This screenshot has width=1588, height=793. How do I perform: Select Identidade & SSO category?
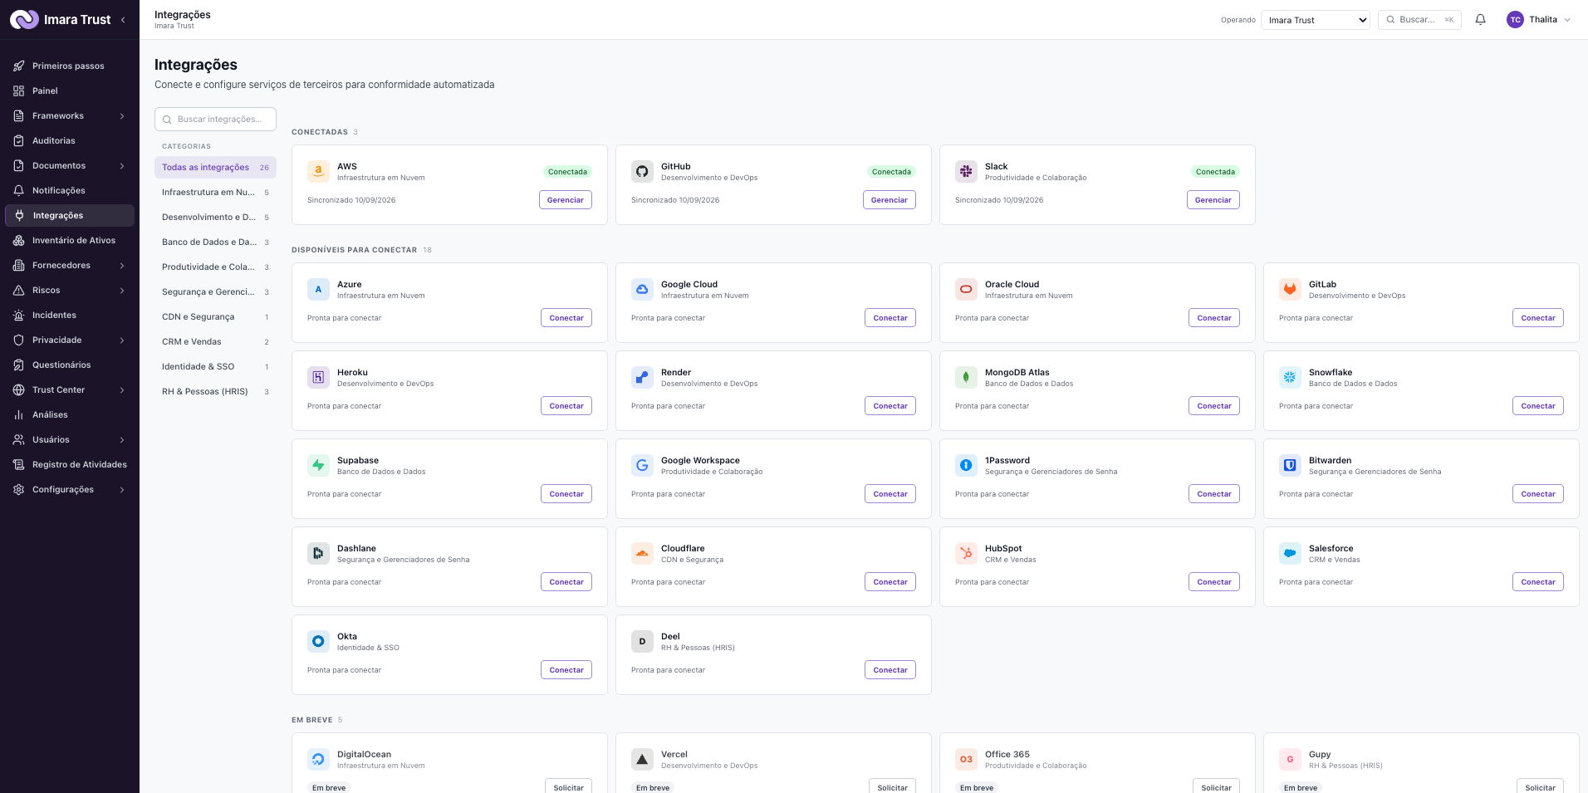[215, 367]
